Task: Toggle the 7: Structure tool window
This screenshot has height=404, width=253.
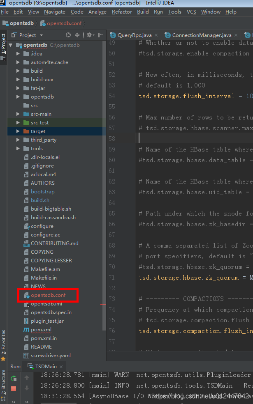Action: (3, 386)
